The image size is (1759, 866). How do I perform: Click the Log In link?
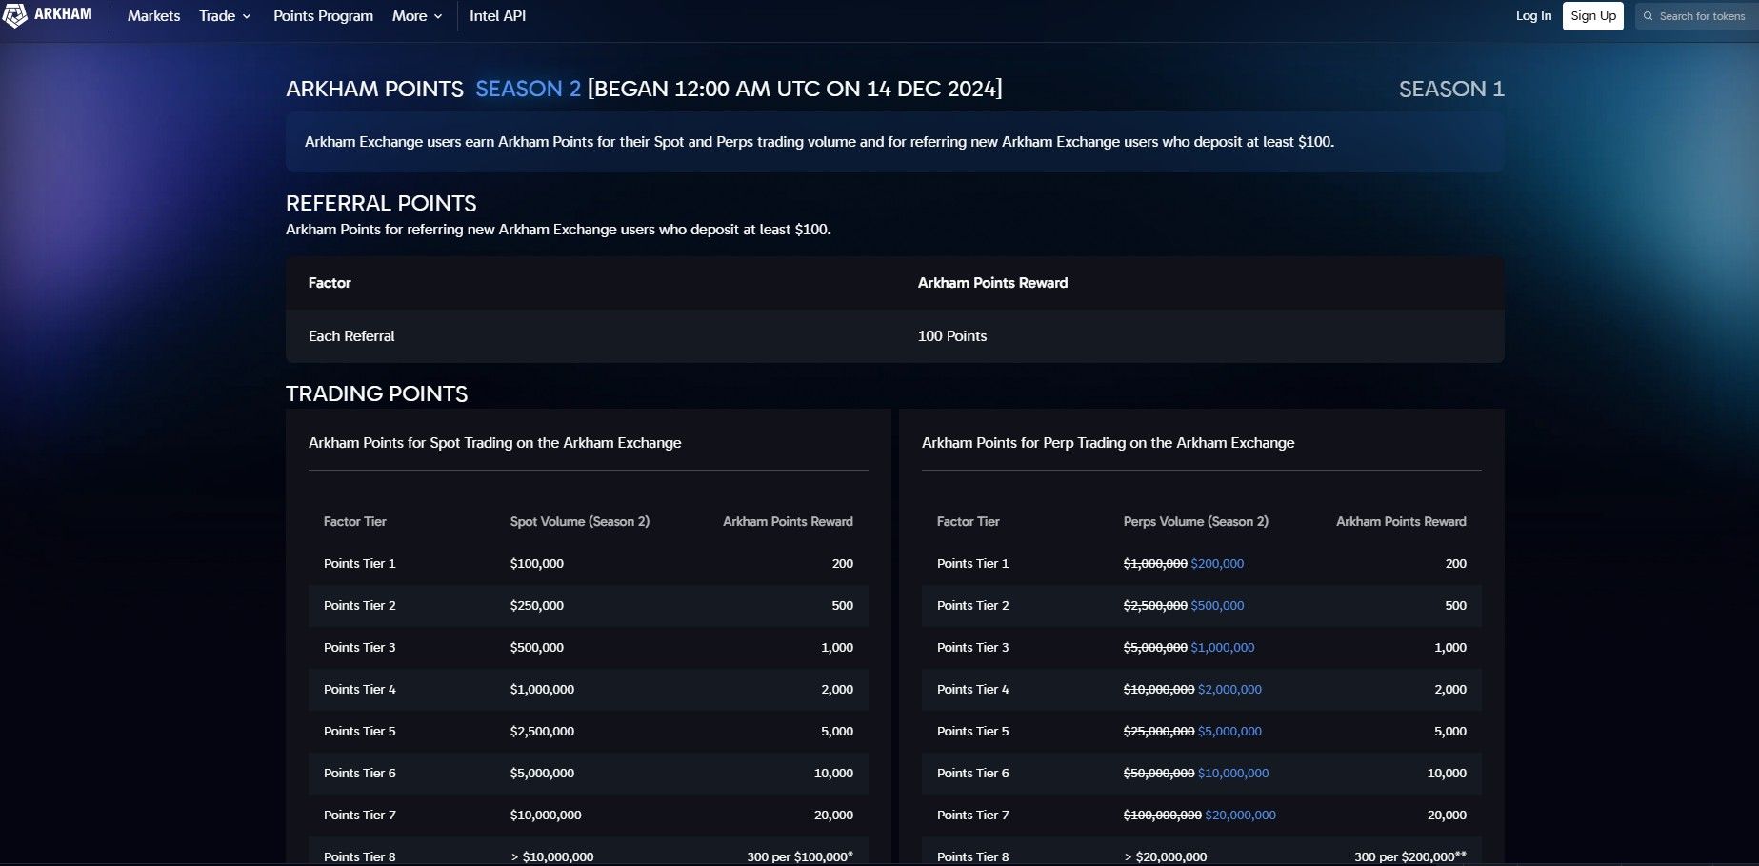1533,16
